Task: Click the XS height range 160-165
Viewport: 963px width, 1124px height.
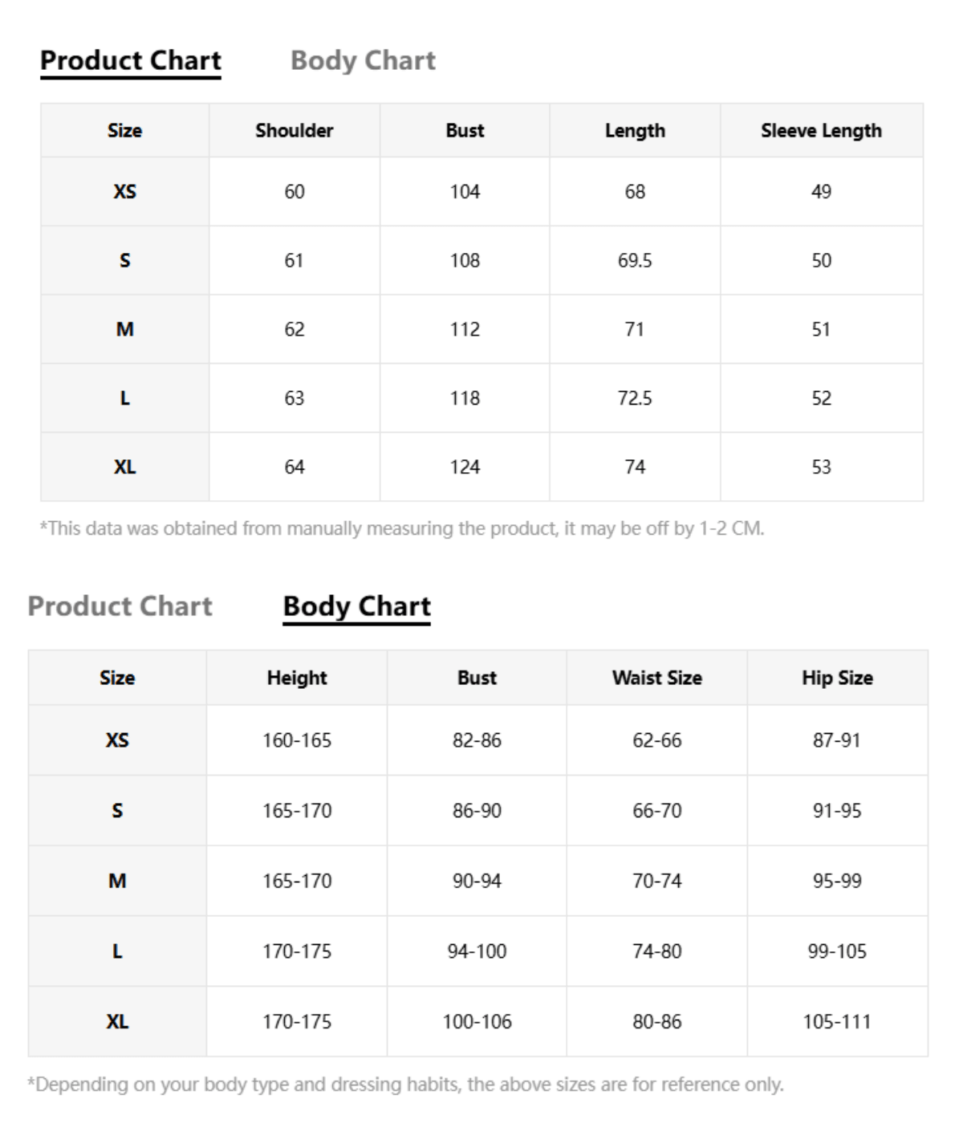Action: [297, 740]
